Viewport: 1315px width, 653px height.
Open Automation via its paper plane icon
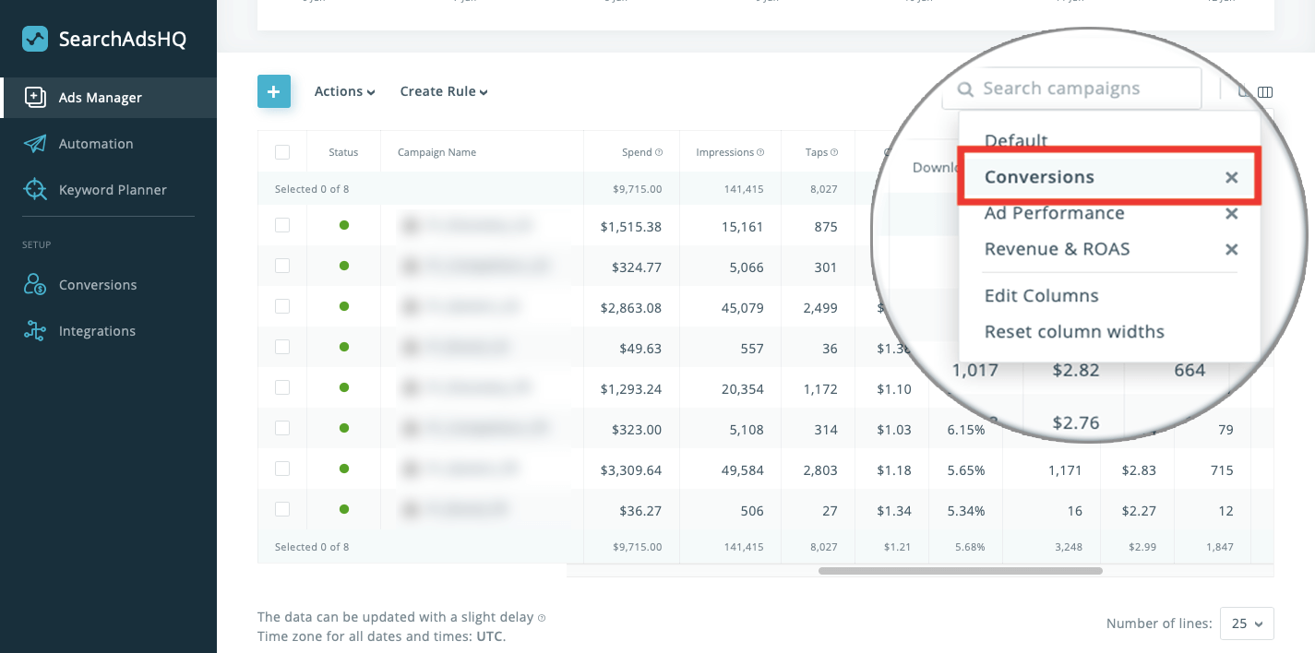35,143
